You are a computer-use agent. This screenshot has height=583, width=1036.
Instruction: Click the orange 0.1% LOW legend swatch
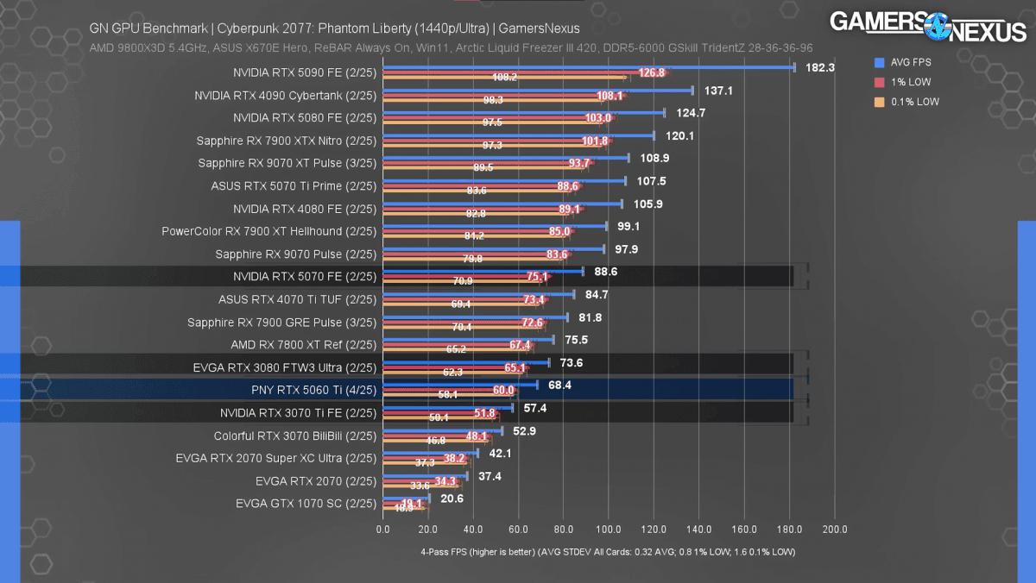pos(879,102)
